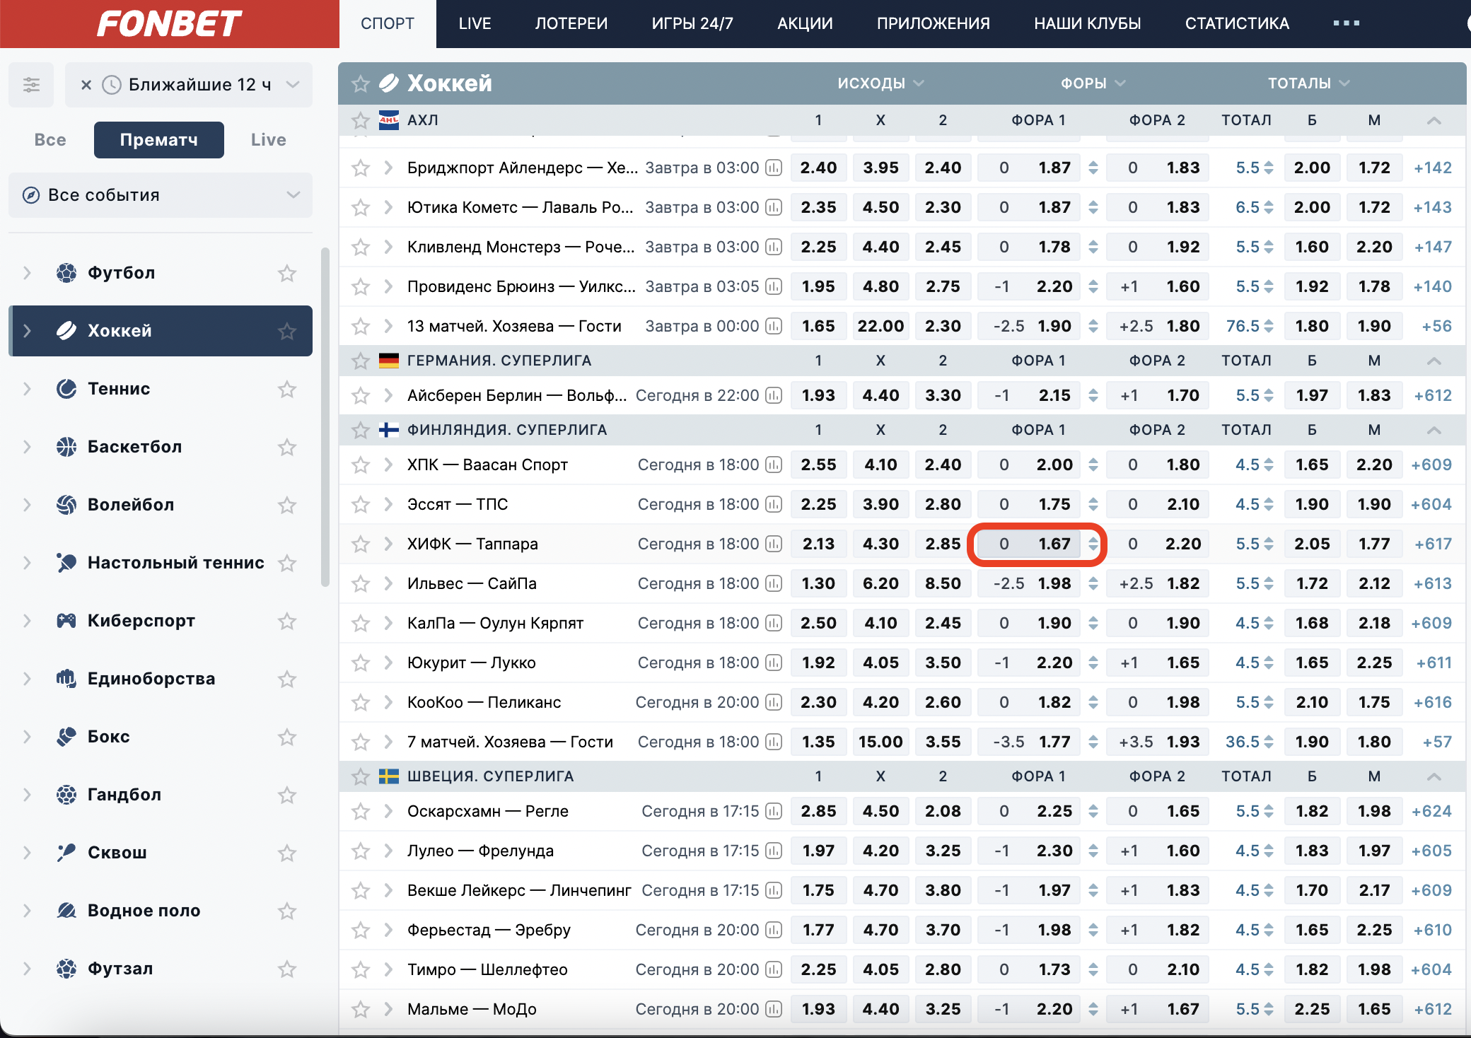The width and height of the screenshot is (1471, 1038).
Task: Open statistics icon for ХПК — Ваасан Спорт
Action: coord(774,465)
